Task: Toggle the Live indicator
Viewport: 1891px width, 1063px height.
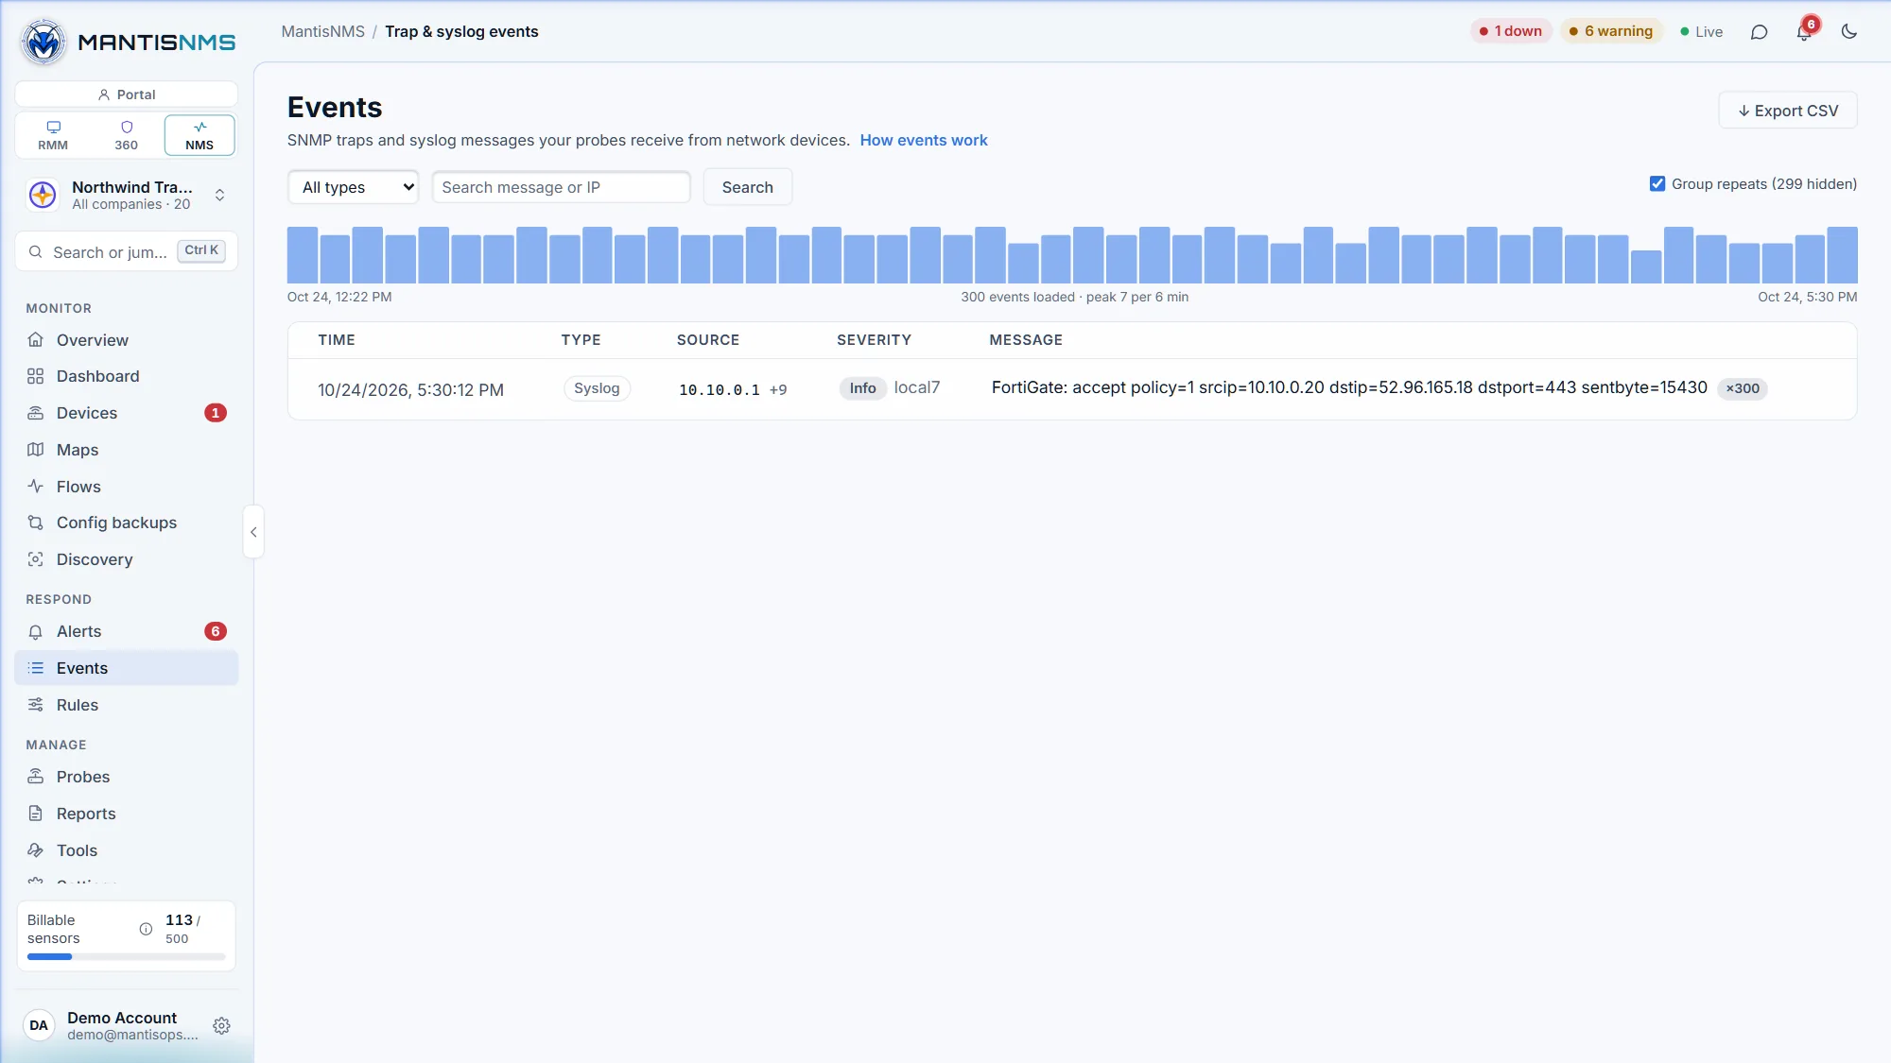Action: [x=1701, y=31]
